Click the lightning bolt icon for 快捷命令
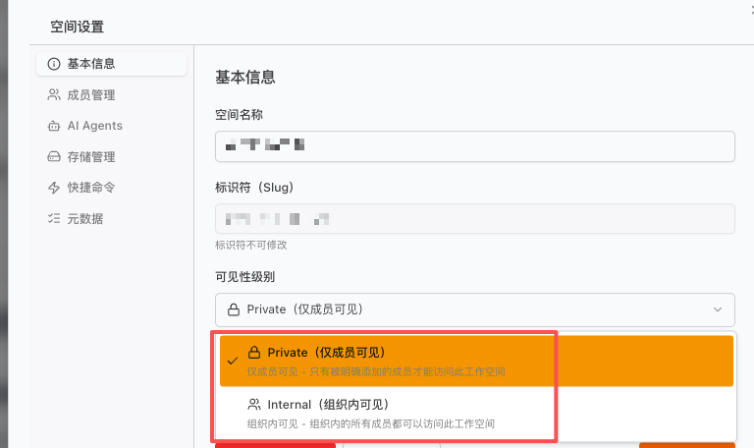This screenshot has width=754, height=448. (54, 187)
